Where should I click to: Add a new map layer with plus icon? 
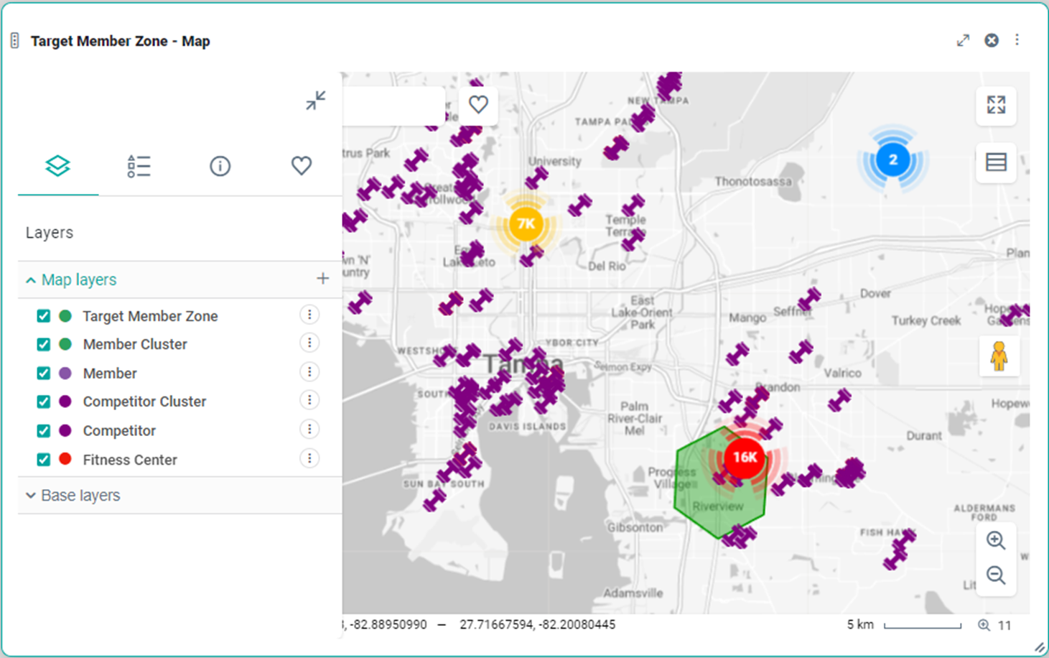(322, 279)
